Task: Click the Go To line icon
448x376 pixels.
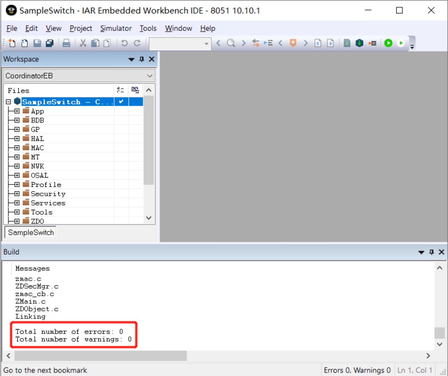Action: [268, 43]
